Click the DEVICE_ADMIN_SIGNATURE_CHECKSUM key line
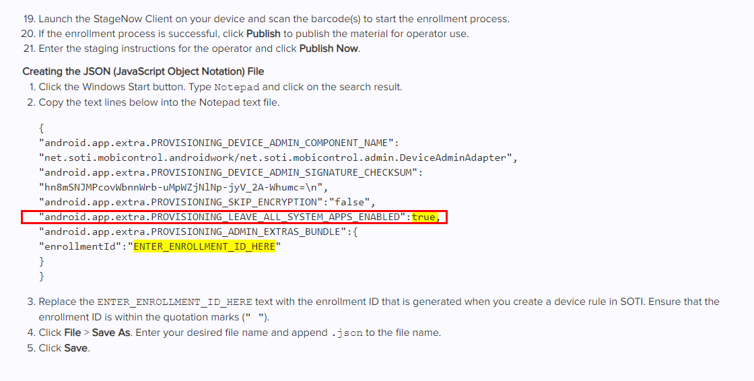754x381 pixels. [x=230, y=172]
